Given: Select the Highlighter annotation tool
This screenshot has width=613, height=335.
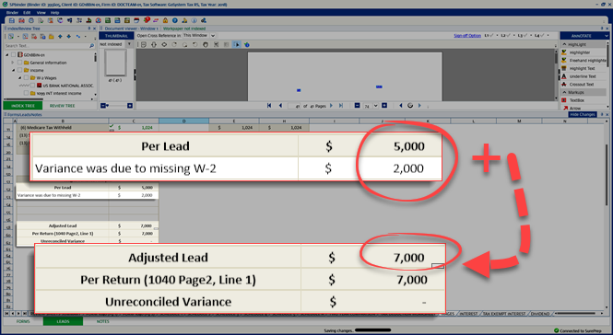Looking at the screenshot, I should coord(580,52).
